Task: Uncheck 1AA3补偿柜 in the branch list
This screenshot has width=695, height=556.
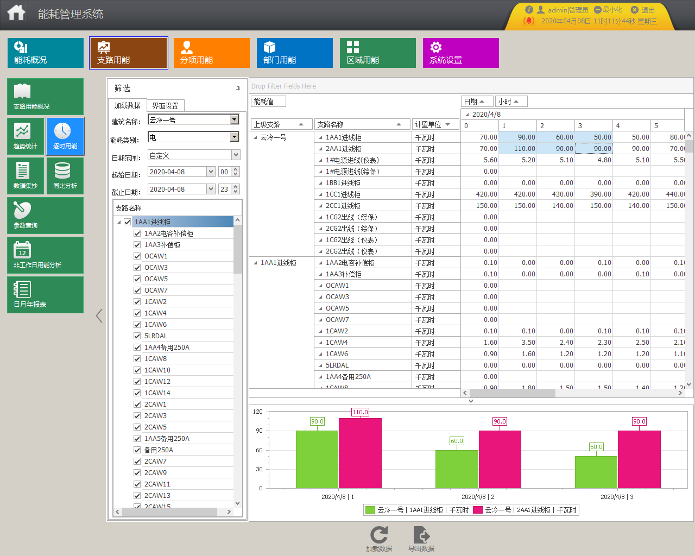Action: click(x=137, y=244)
